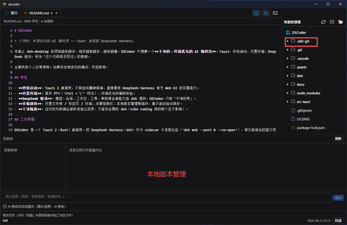The width and height of the screenshot is (347, 225).
Task: Click the 2026-08-23 23:13 commit timestamp
Action: point(319,221)
